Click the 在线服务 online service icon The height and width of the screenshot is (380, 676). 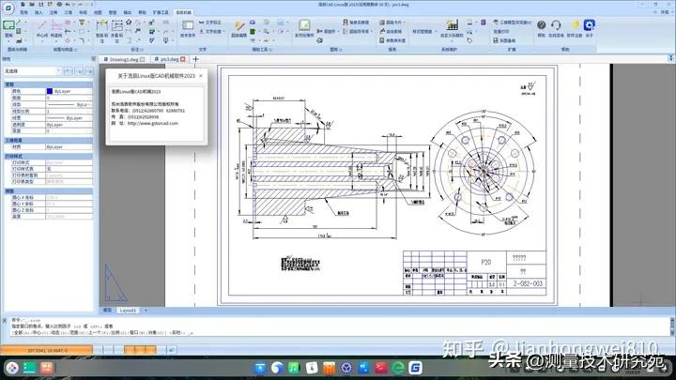558,27
